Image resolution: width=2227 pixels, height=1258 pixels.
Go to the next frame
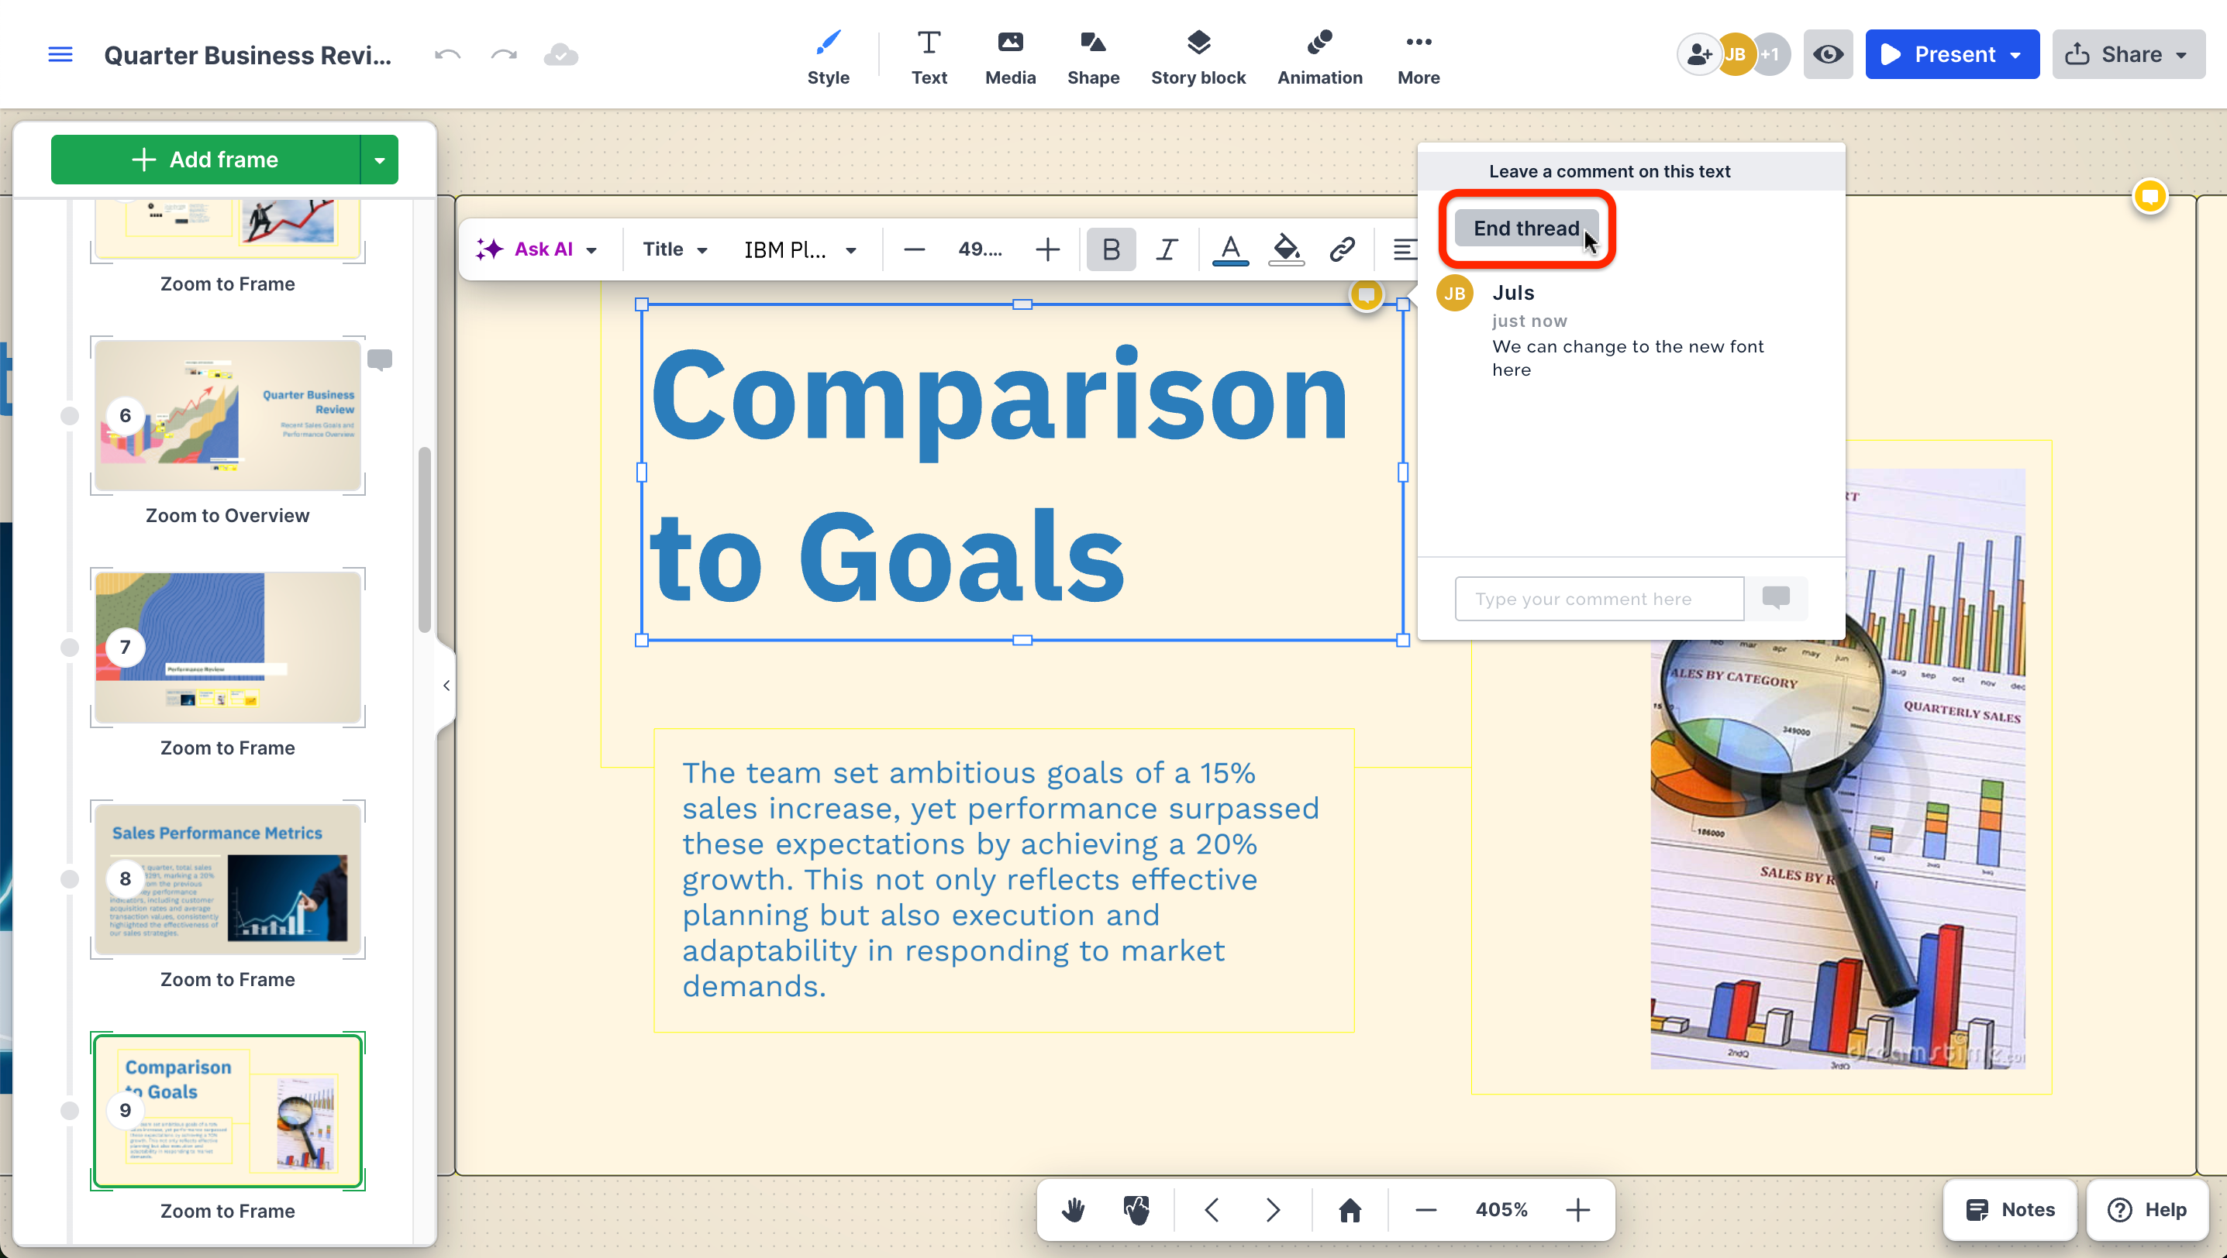pyautogui.click(x=1274, y=1210)
